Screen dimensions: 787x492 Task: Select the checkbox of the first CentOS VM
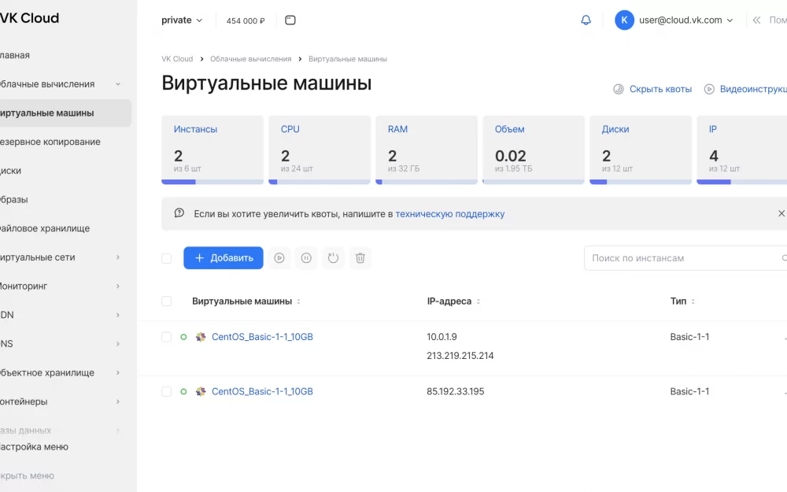(x=166, y=336)
